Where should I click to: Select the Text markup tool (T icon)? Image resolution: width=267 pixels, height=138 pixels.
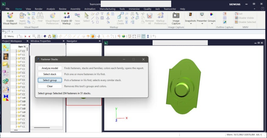coord(102,14)
